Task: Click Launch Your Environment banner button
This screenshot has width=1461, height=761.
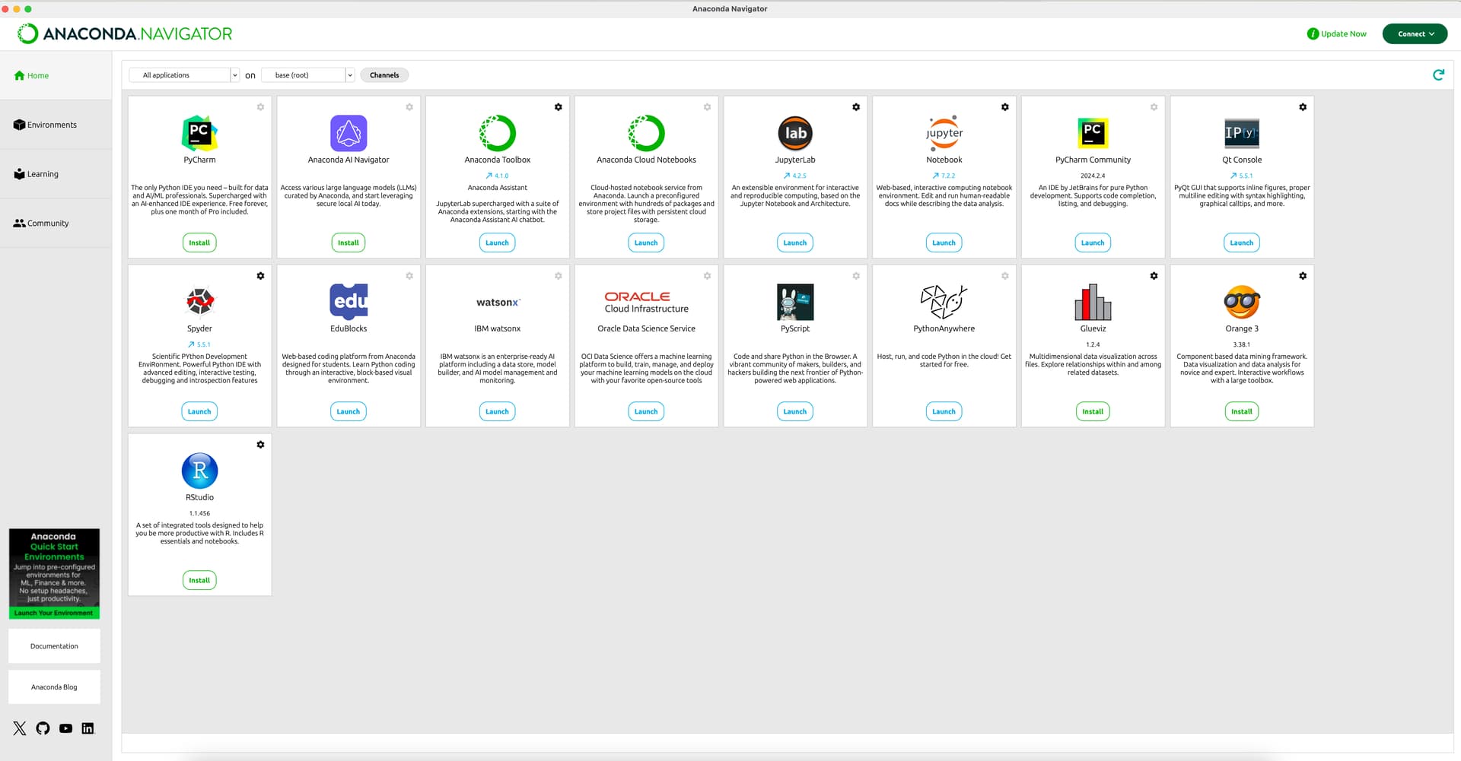Action: pos(54,613)
